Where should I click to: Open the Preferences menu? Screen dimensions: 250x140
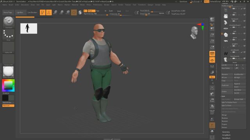pos(98,5)
